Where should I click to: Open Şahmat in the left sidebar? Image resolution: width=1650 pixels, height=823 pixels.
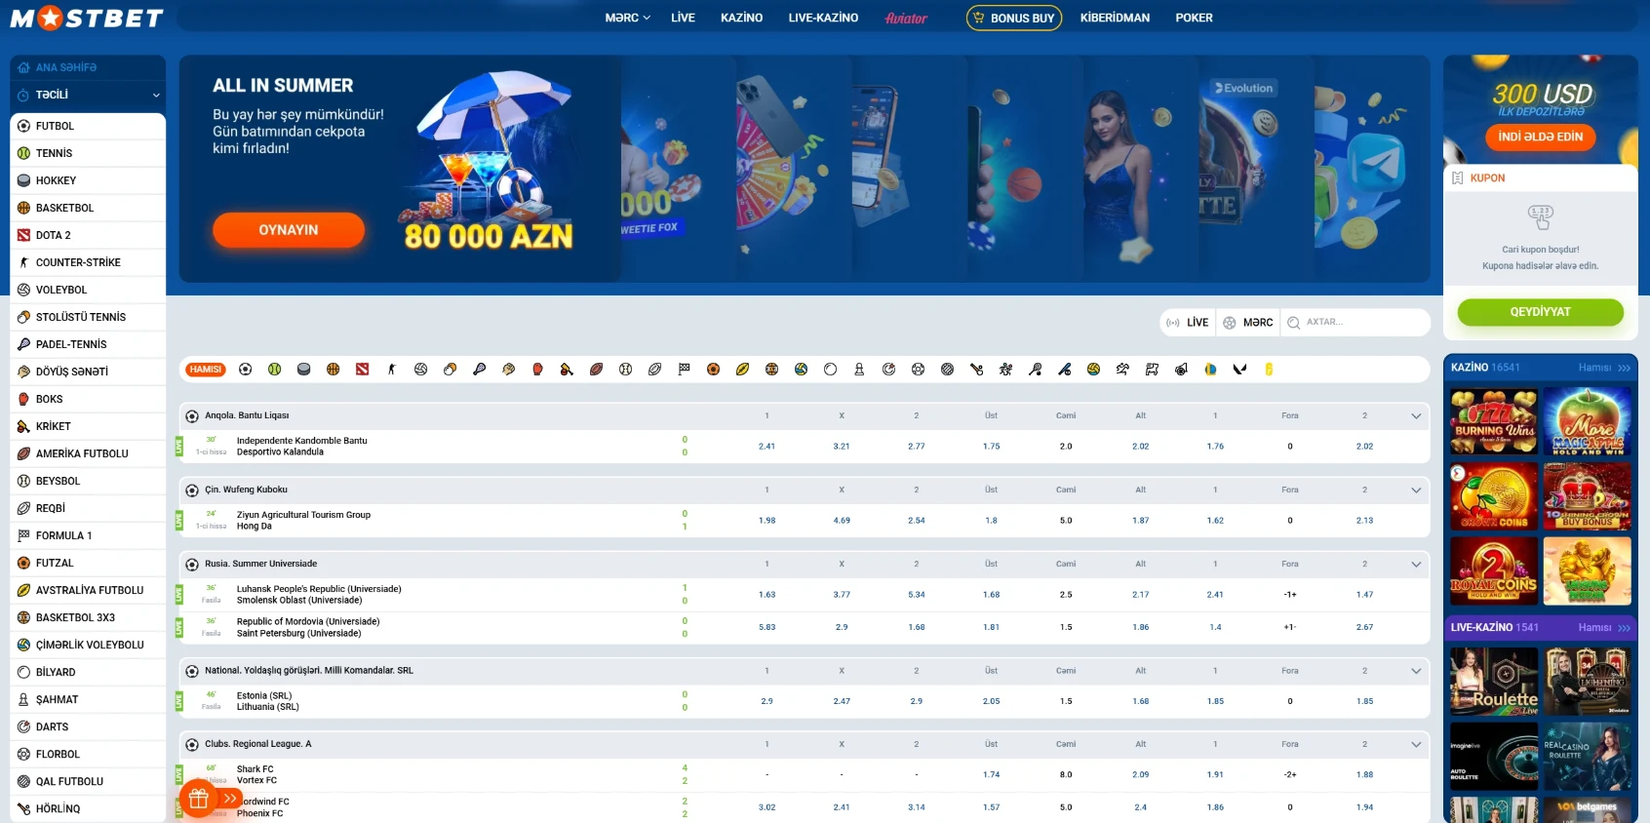click(88, 699)
